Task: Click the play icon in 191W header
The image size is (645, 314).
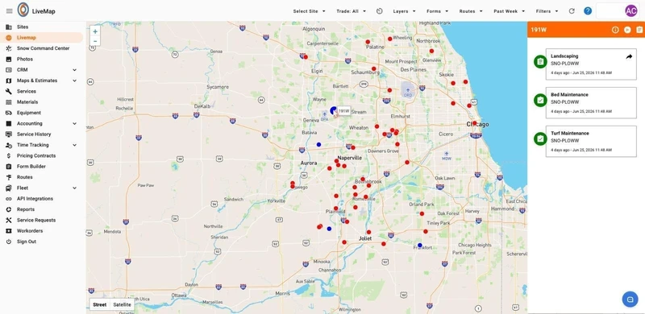Action: 627,30
